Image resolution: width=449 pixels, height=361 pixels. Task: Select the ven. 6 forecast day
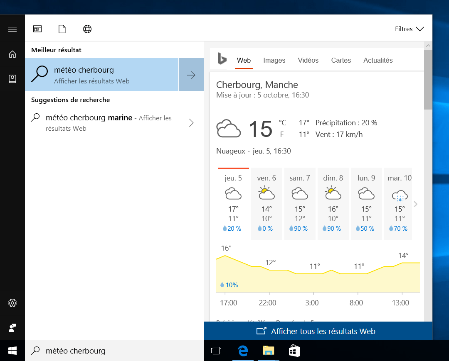point(266,203)
